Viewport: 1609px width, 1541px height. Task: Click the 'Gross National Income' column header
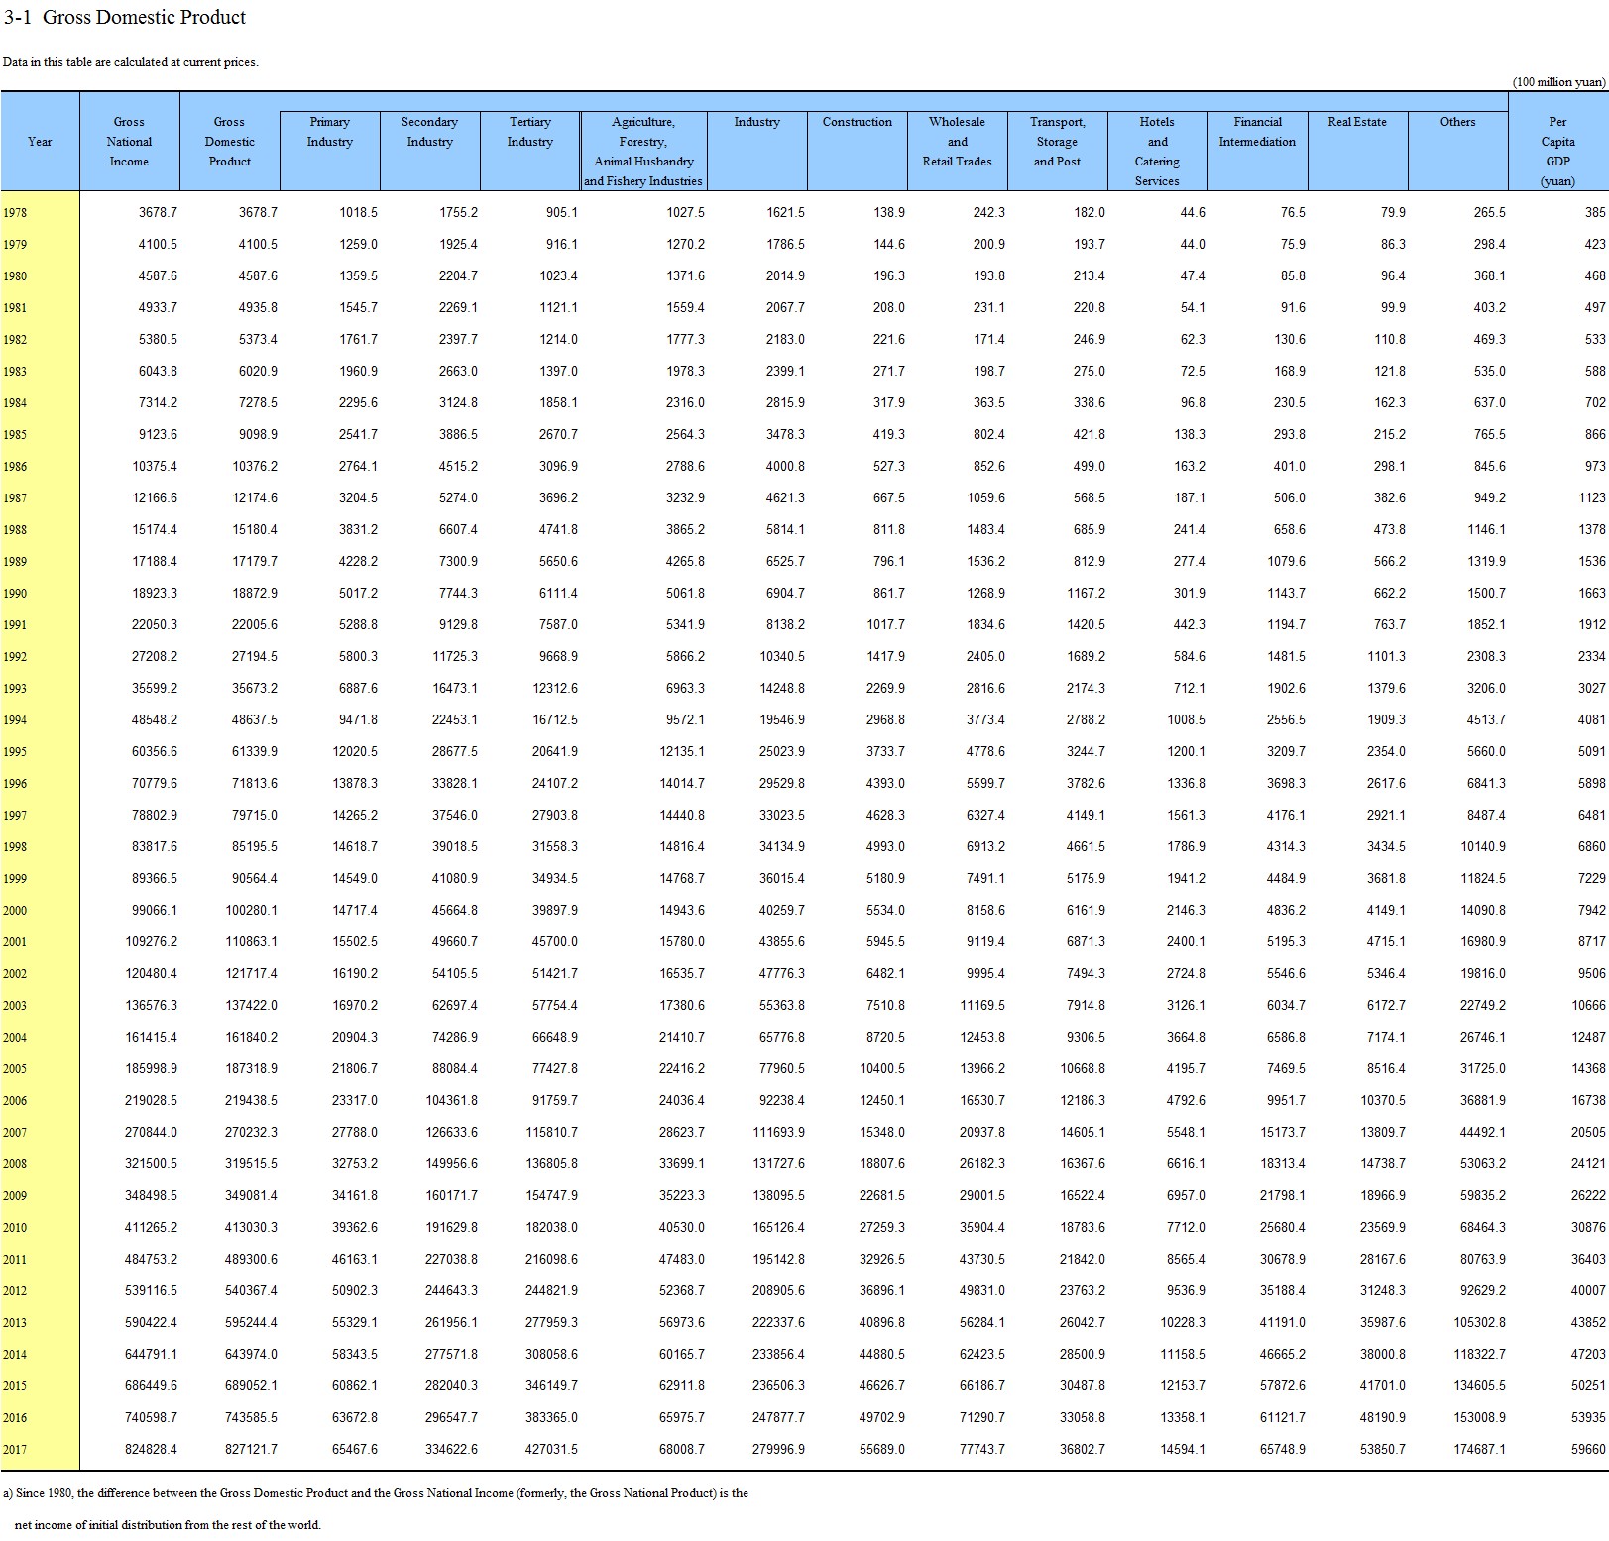tap(129, 142)
